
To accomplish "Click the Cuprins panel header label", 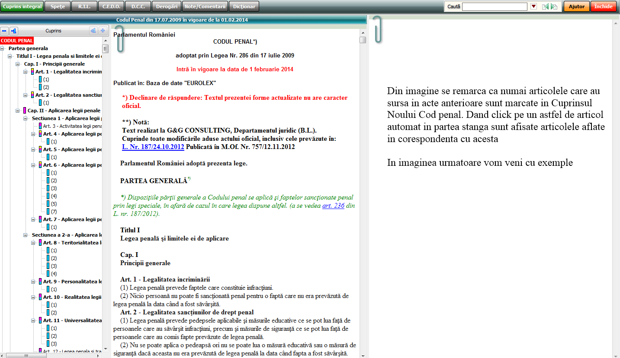I will pyautogui.click(x=54, y=31).
